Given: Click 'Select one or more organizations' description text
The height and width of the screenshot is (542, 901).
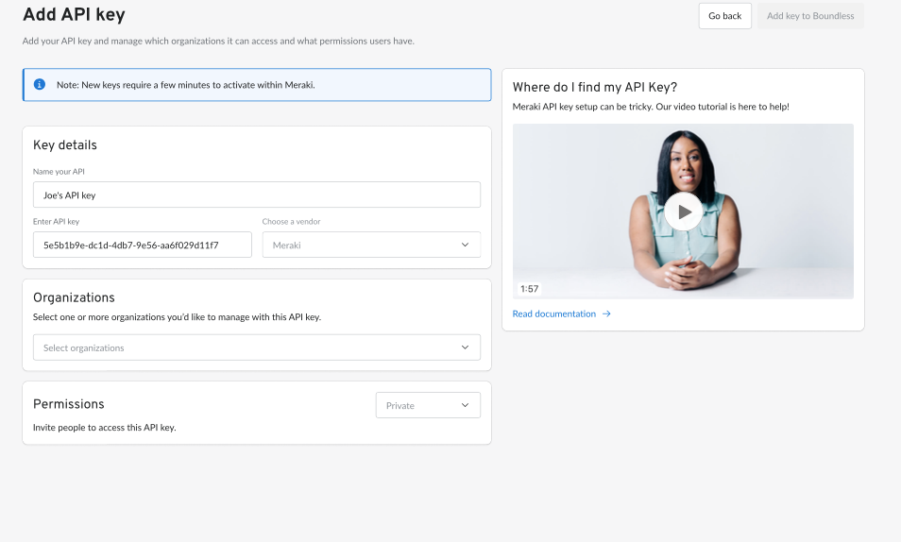Looking at the screenshot, I should (x=177, y=317).
